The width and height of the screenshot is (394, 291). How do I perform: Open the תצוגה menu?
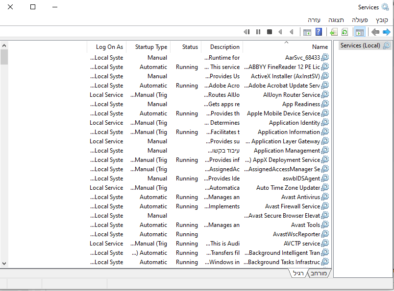(336, 20)
